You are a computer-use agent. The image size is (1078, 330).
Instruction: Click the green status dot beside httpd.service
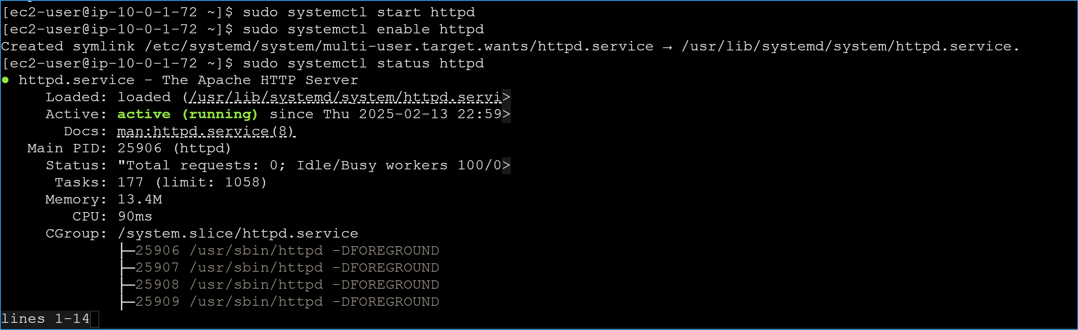5,80
